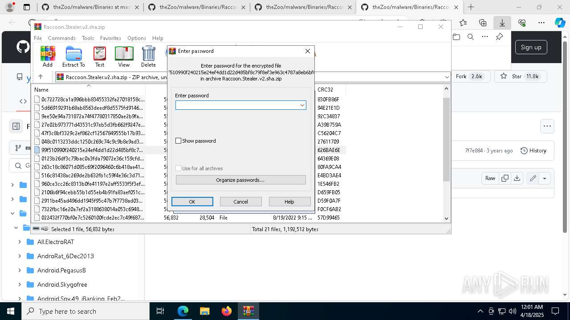
Task: Open dropdown arrow next to edit pencil
Action: coord(544,178)
